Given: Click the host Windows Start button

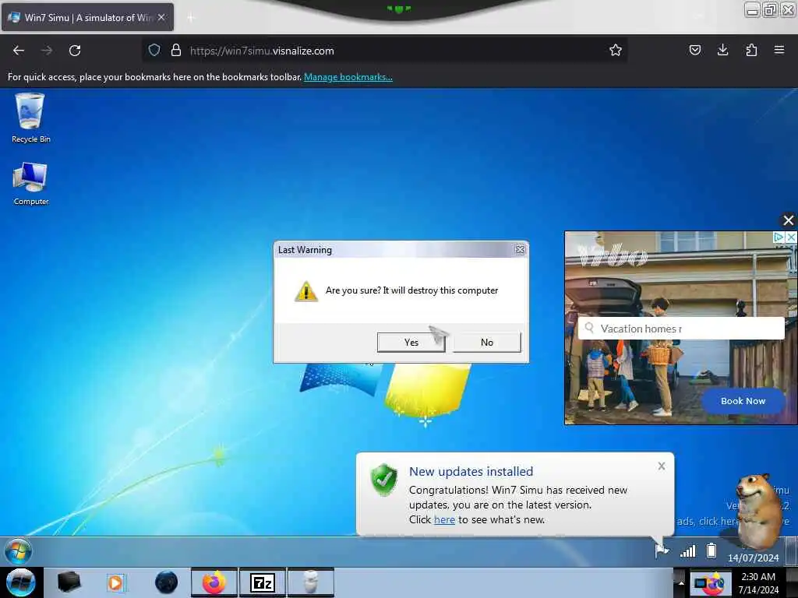Looking at the screenshot, I should point(20,582).
